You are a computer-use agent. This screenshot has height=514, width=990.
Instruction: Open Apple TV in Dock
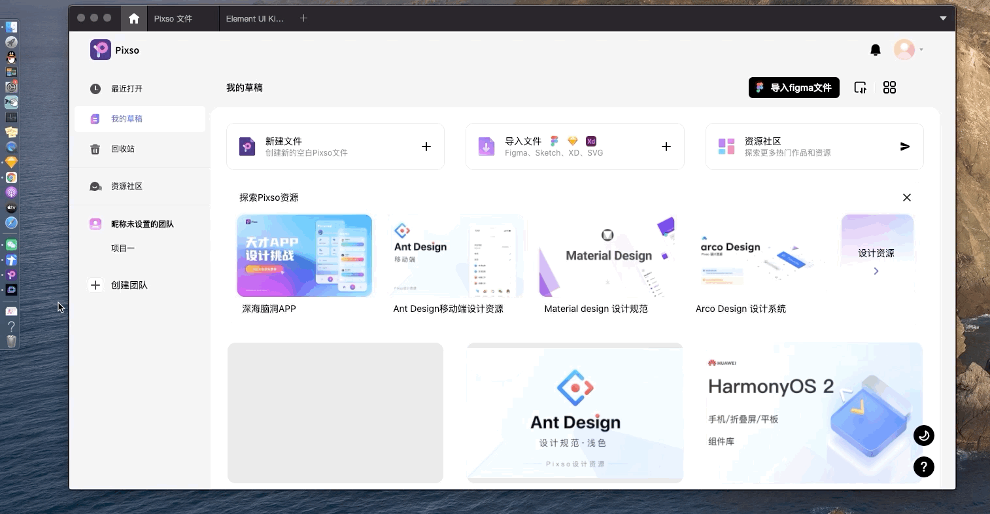pos(11,208)
